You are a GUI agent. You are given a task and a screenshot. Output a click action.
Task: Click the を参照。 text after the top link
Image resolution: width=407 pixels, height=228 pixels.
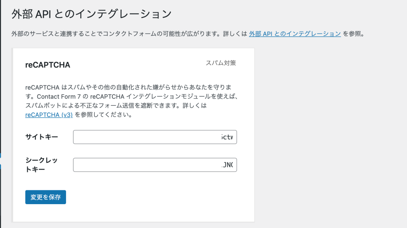pyautogui.click(x=353, y=34)
